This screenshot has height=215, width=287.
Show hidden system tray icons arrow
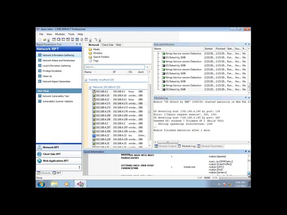(x=214, y=184)
